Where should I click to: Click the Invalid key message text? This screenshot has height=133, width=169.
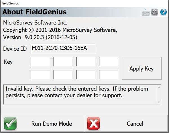pyautogui.click(x=77, y=92)
